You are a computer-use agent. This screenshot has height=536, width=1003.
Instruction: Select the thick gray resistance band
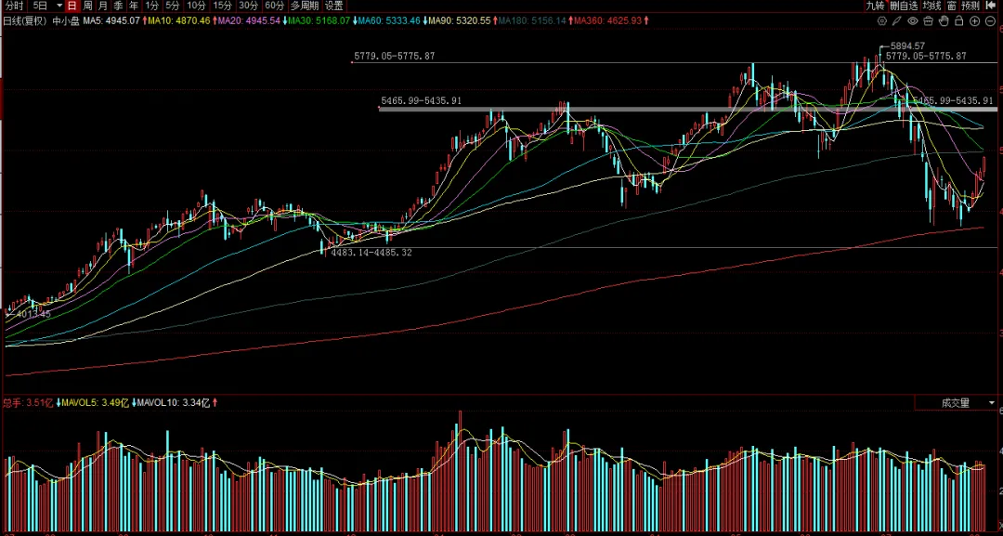[687, 110]
